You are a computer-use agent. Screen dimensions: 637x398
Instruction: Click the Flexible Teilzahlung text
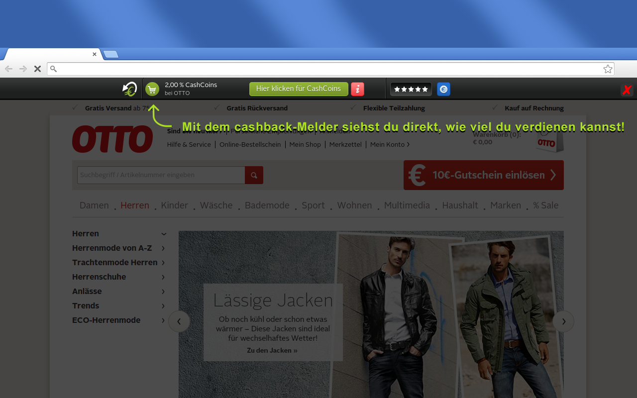pyautogui.click(x=394, y=108)
